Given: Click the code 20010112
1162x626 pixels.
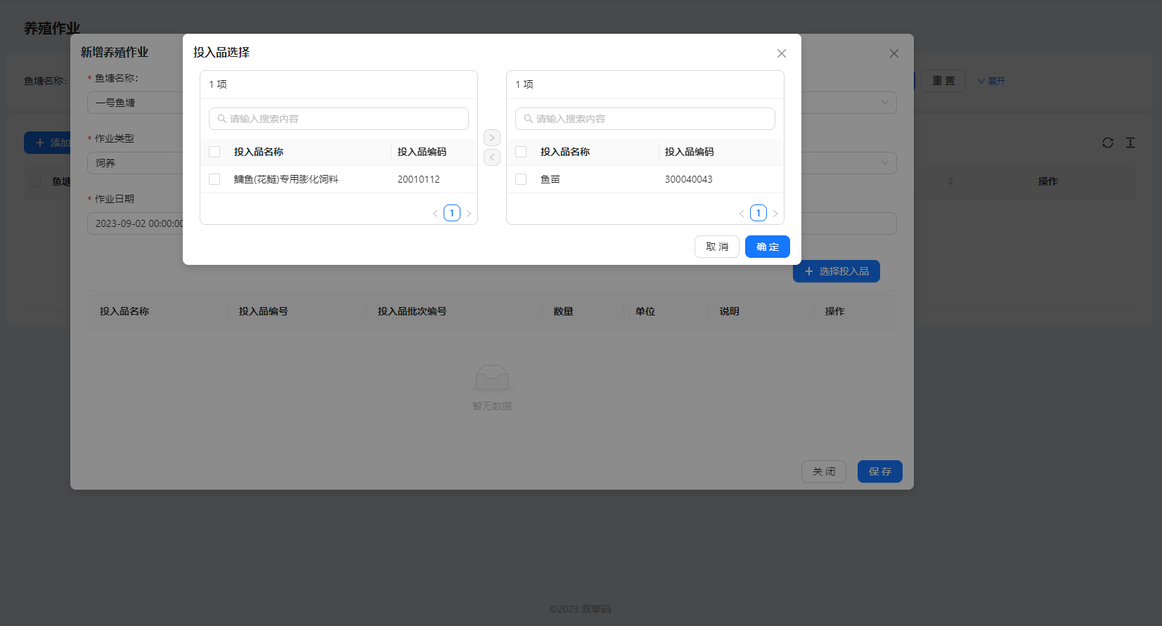Looking at the screenshot, I should tap(418, 179).
